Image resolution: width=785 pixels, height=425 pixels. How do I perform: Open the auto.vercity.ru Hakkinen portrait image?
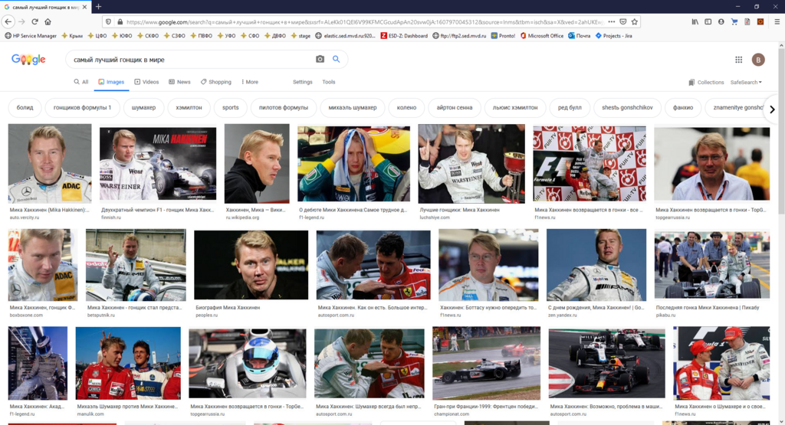[50, 164]
